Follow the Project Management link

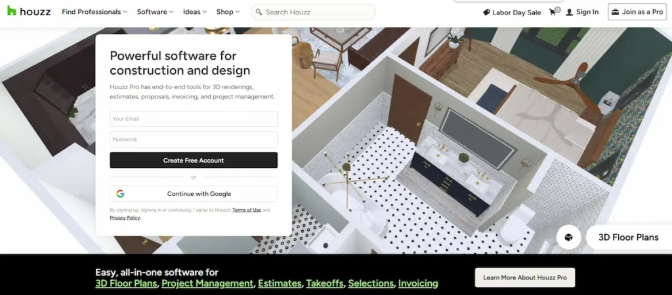[x=207, y=284]
